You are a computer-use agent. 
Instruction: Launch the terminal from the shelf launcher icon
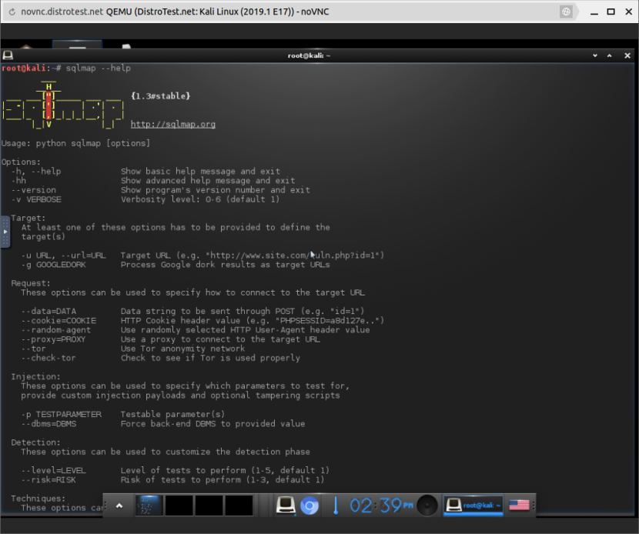coord(286,506)
